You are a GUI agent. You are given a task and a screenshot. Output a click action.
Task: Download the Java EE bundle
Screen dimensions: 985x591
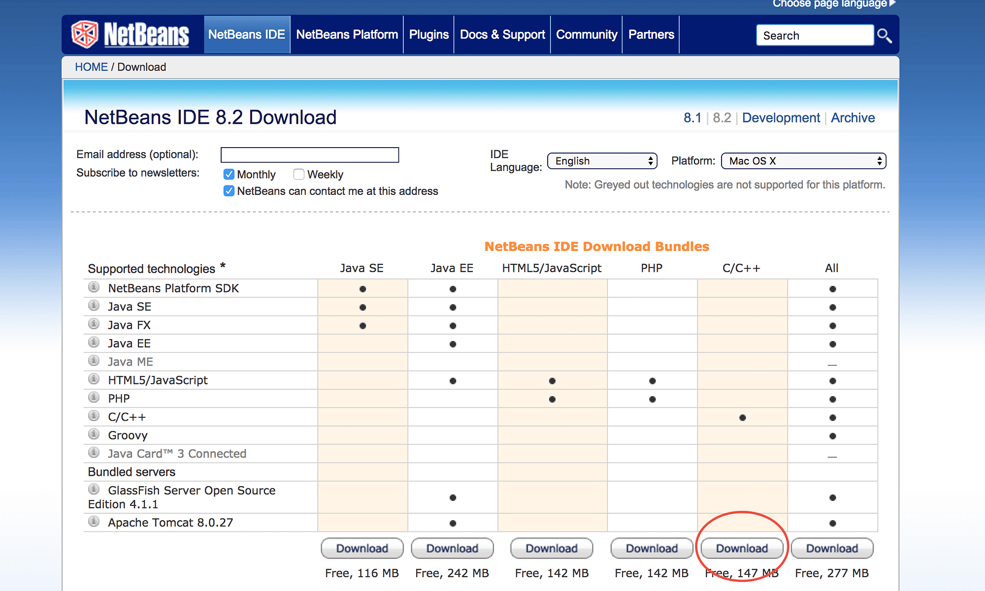pos(452,548)
